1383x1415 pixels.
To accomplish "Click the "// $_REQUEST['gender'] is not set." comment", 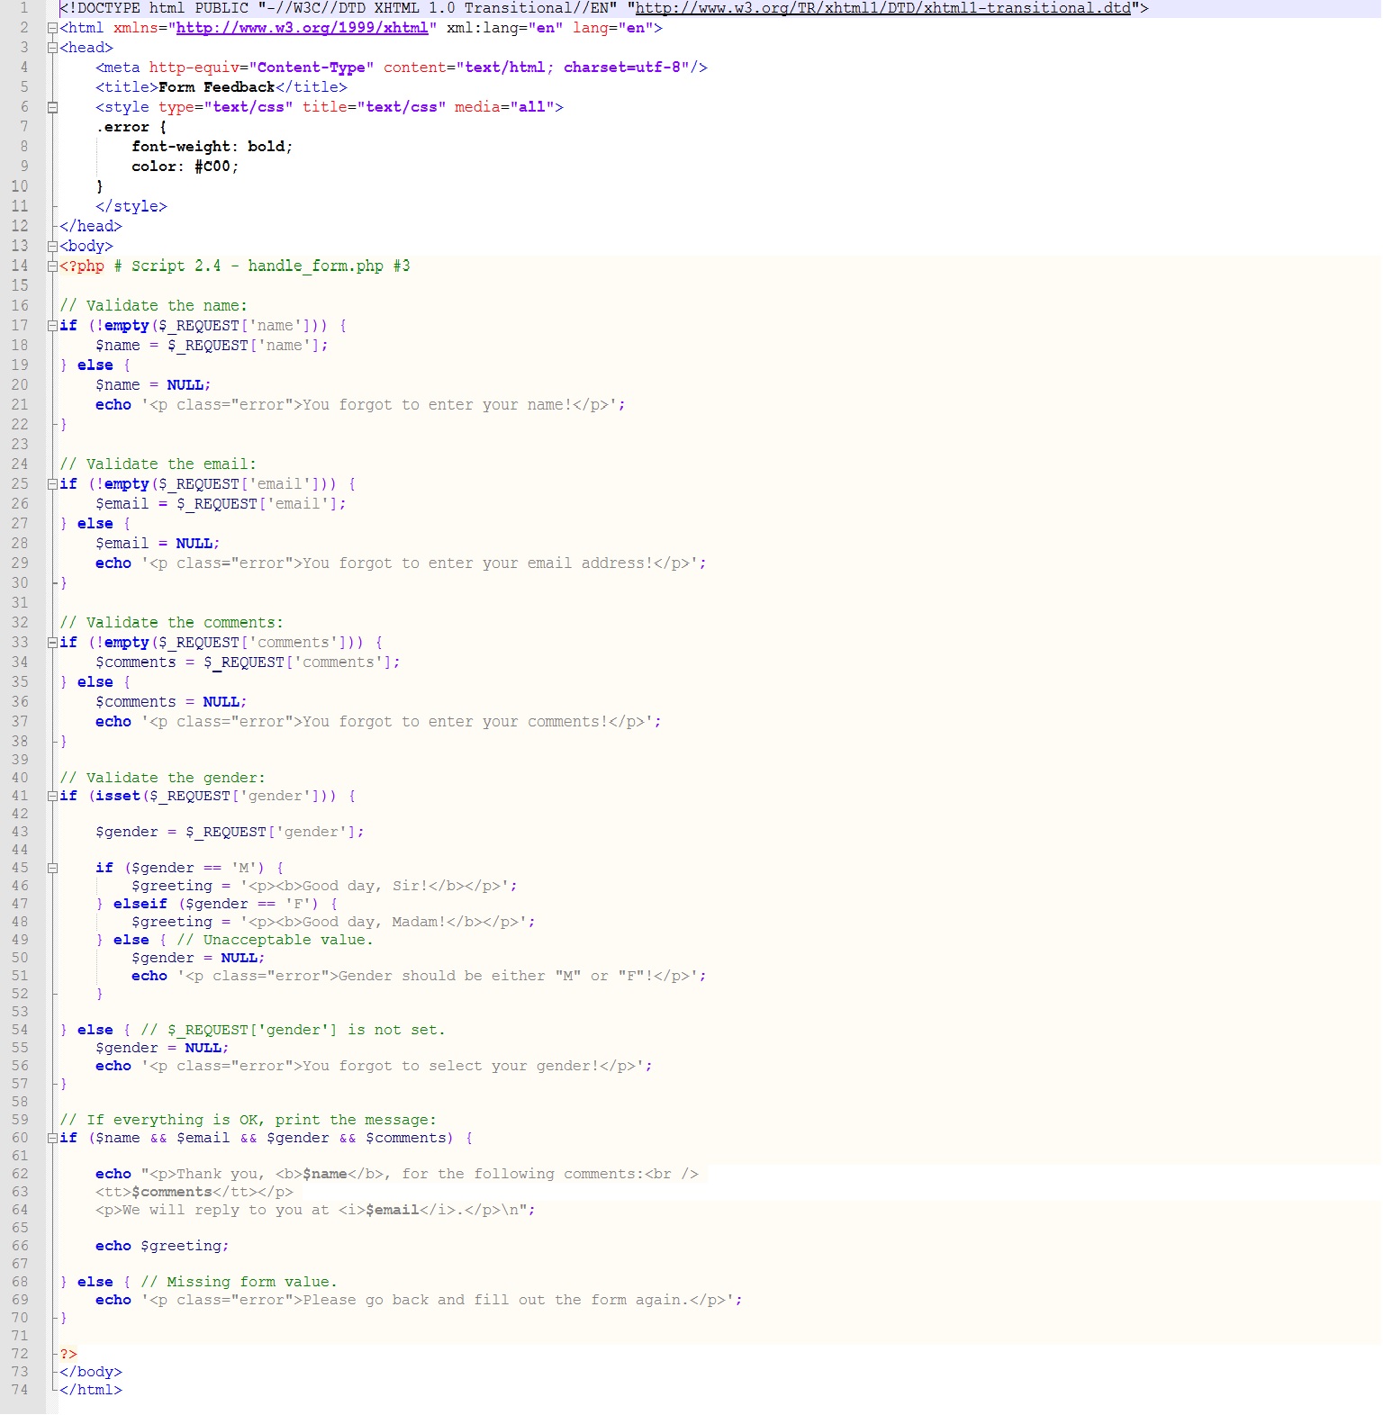I will tap(294, 1030).
